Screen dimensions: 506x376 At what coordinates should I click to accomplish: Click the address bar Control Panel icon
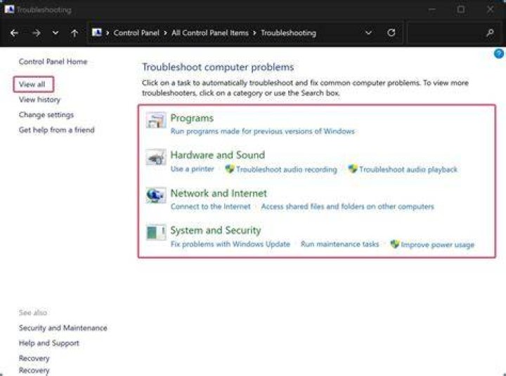tap(97, 32)
